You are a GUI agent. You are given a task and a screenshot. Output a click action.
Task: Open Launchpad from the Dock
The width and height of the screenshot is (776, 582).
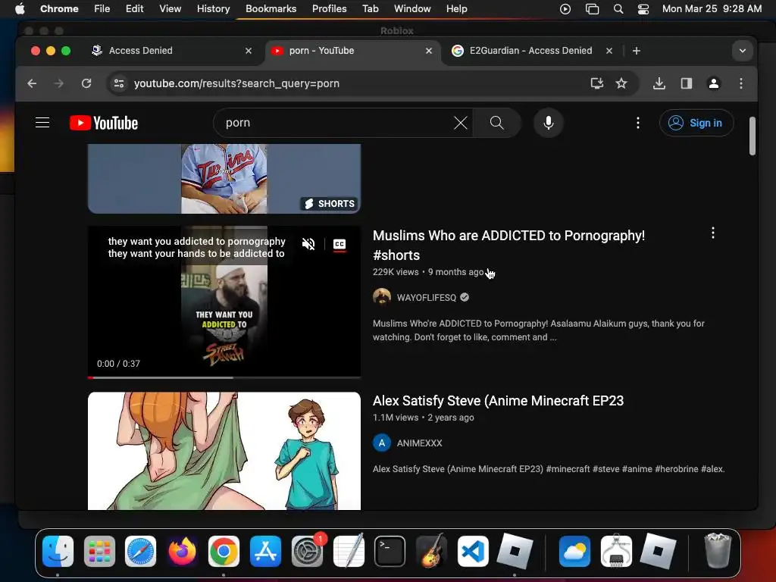[x=99, y=551]
